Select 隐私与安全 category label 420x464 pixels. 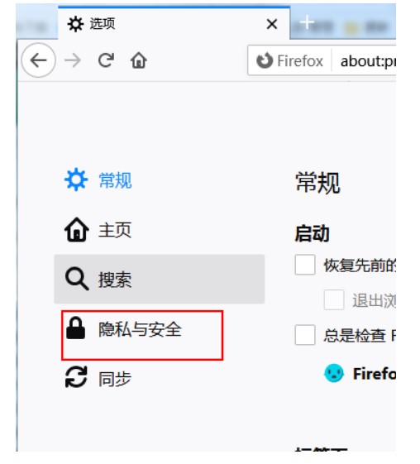click(140, 329)
